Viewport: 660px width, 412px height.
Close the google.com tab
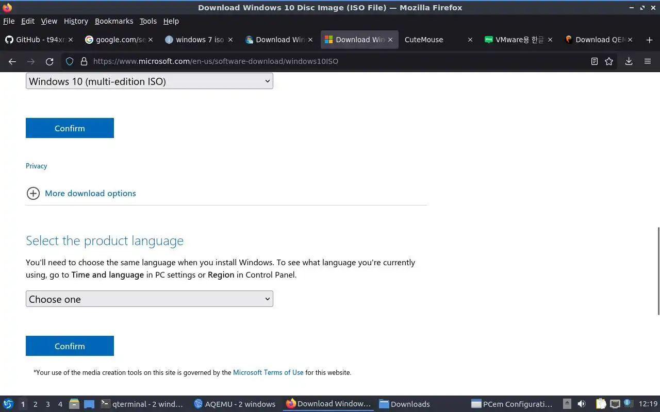coord(151,40)
